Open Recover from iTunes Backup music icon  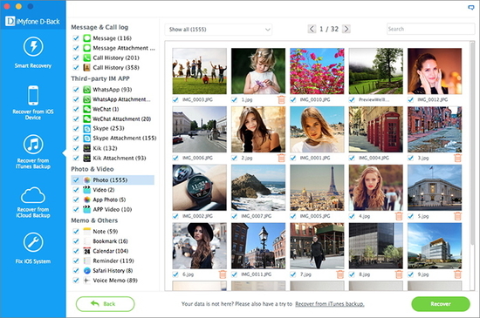(x=33, y=145)
